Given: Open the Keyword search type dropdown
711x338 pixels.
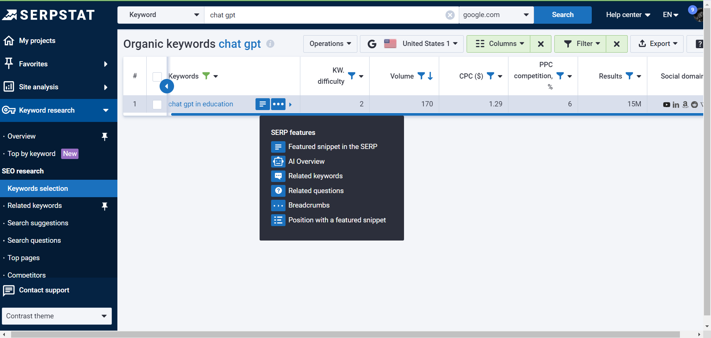Looking at the screenshot, I should [x=161, y=15].
